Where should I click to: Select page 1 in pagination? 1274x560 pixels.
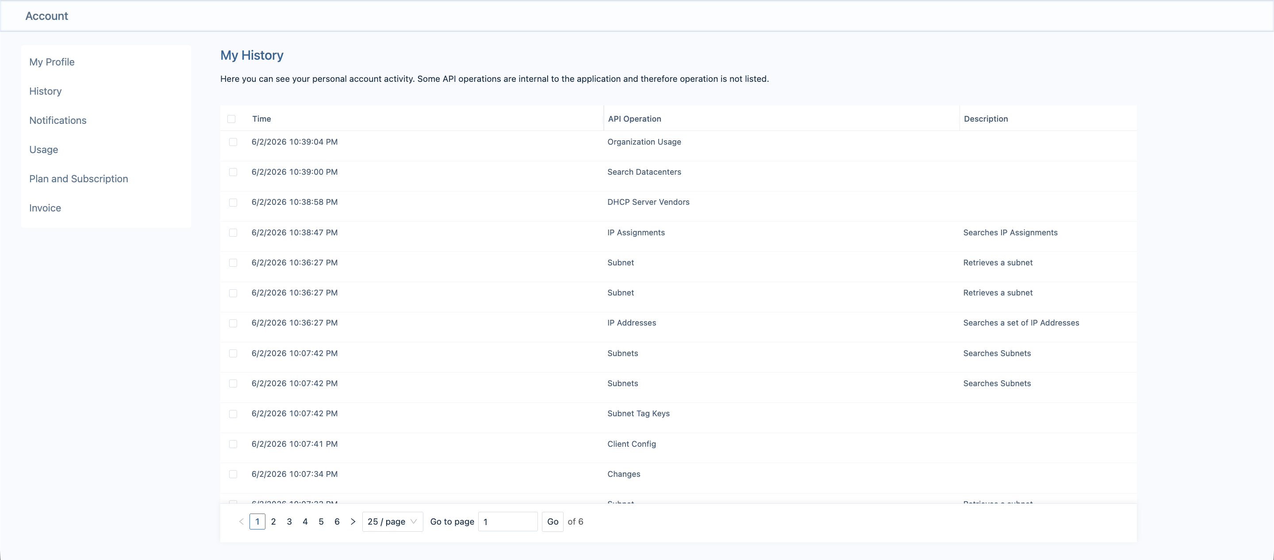point(257,522)
